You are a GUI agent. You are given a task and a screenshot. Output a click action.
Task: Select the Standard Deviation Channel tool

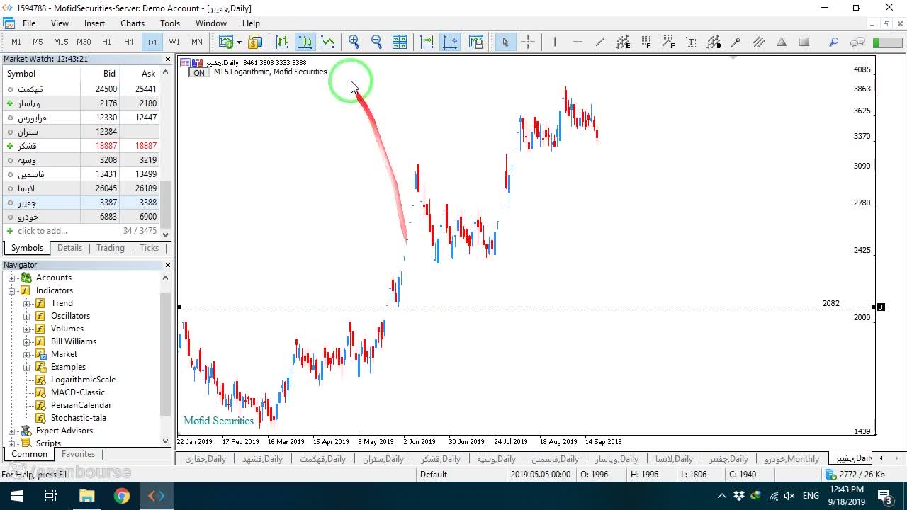pos(714,42)
